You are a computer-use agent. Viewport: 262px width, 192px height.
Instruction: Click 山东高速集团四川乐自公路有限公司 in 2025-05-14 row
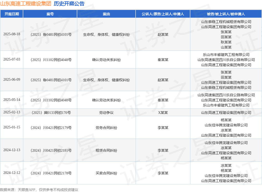tap(226, 95)
